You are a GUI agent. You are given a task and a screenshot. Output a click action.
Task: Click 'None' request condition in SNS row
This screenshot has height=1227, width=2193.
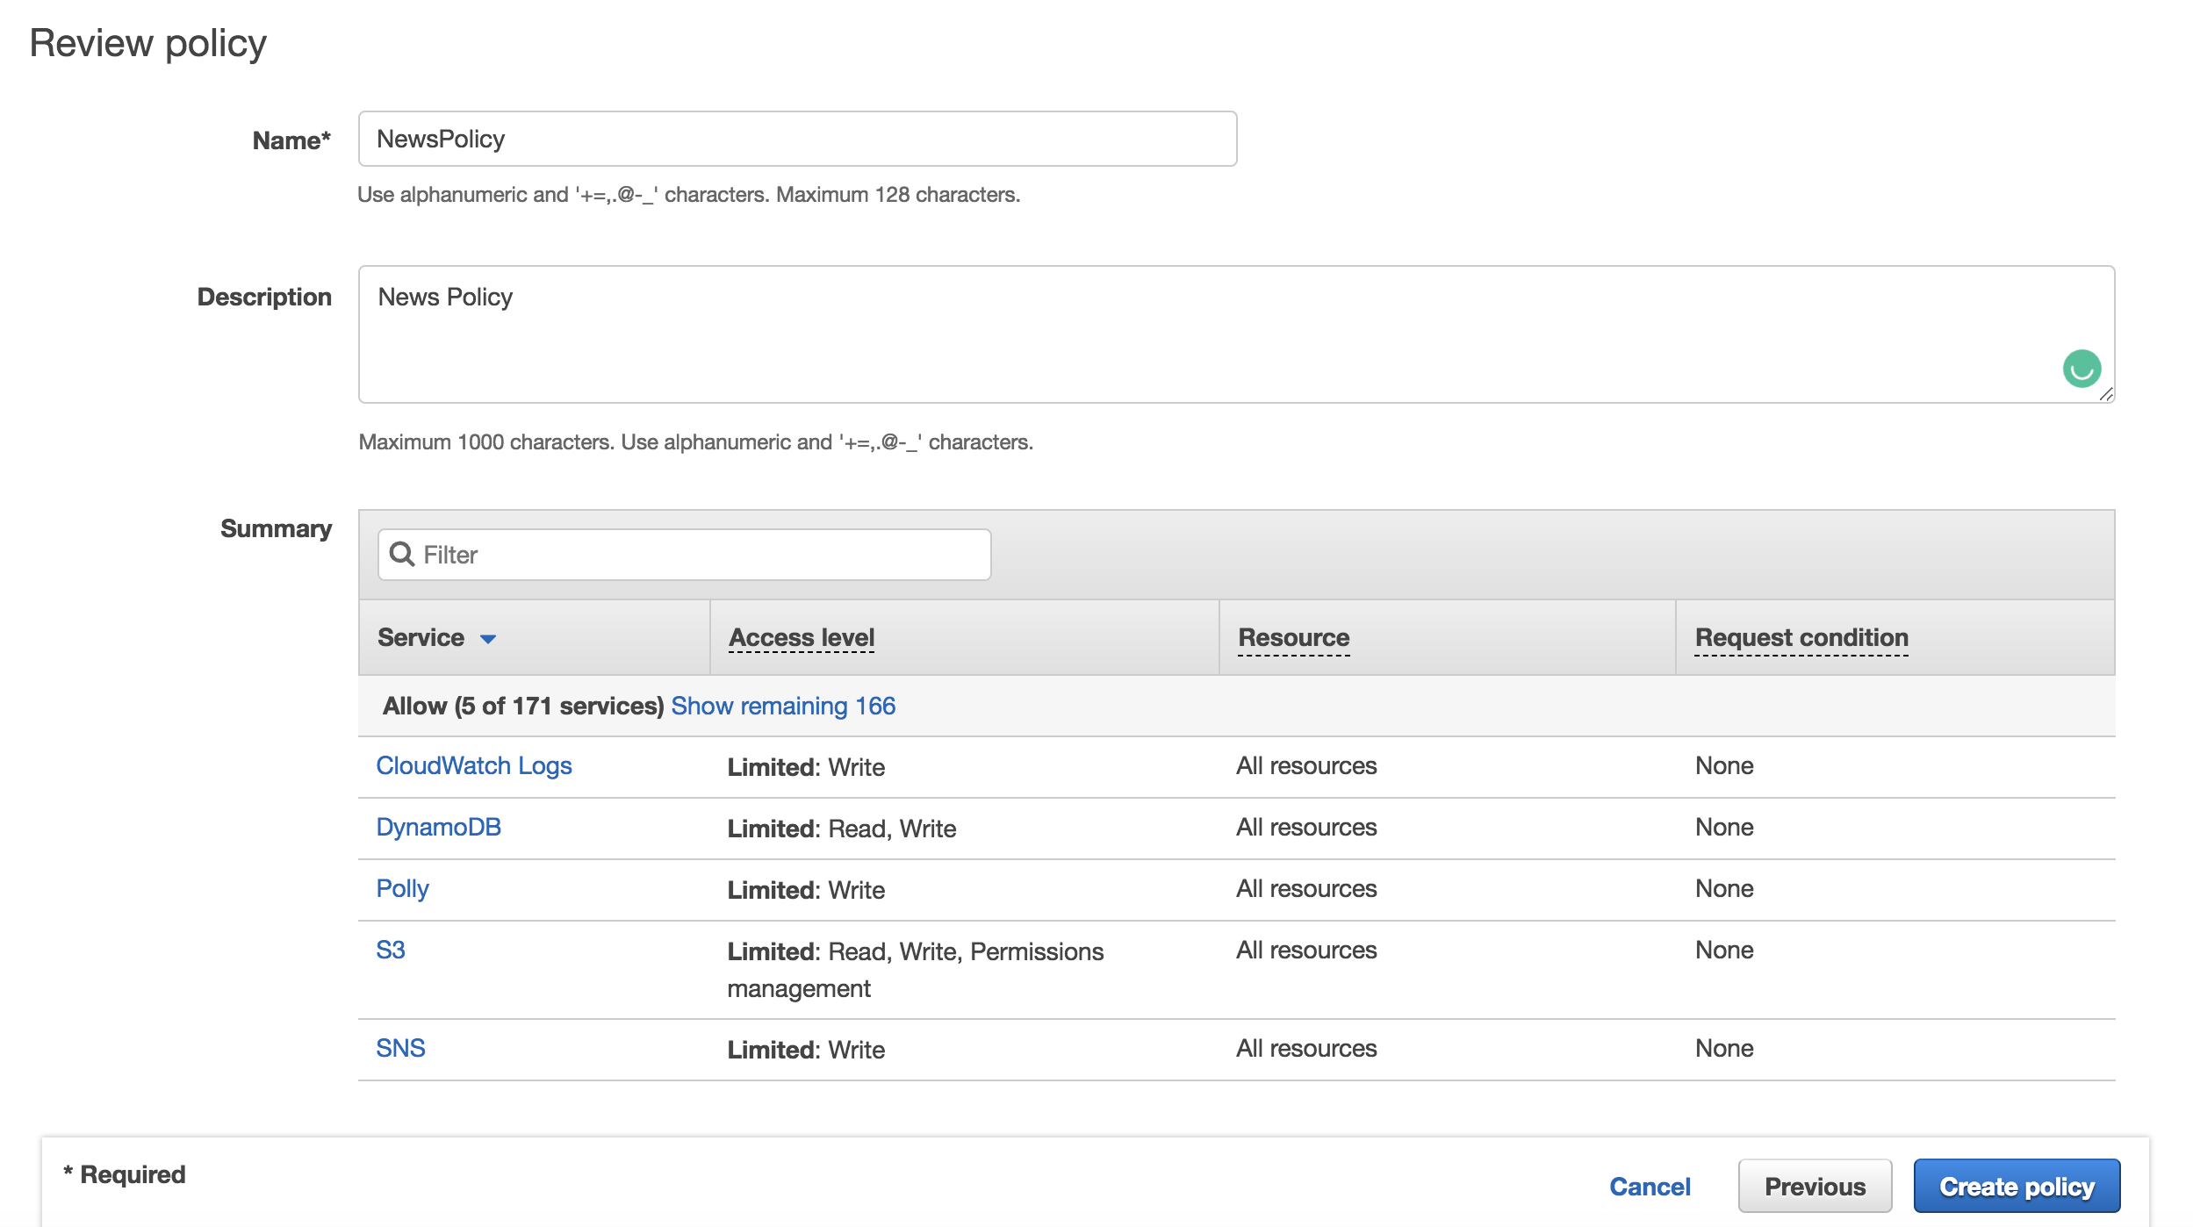[1724, 1048]
